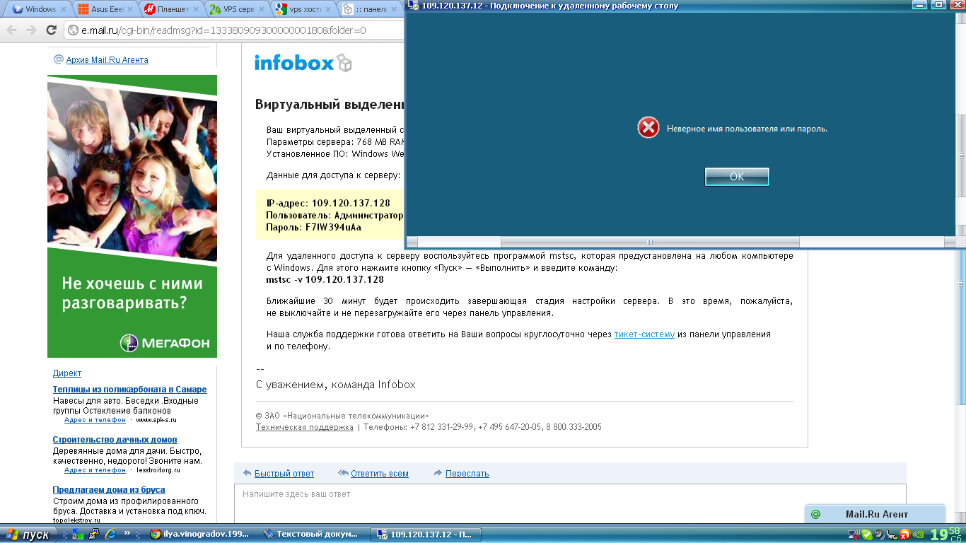The height and width of the screenshot is (543, 966).
Task: Click Адрес и телефон under lesstroitorg.ru ad
Action: [x=95, y=470]
